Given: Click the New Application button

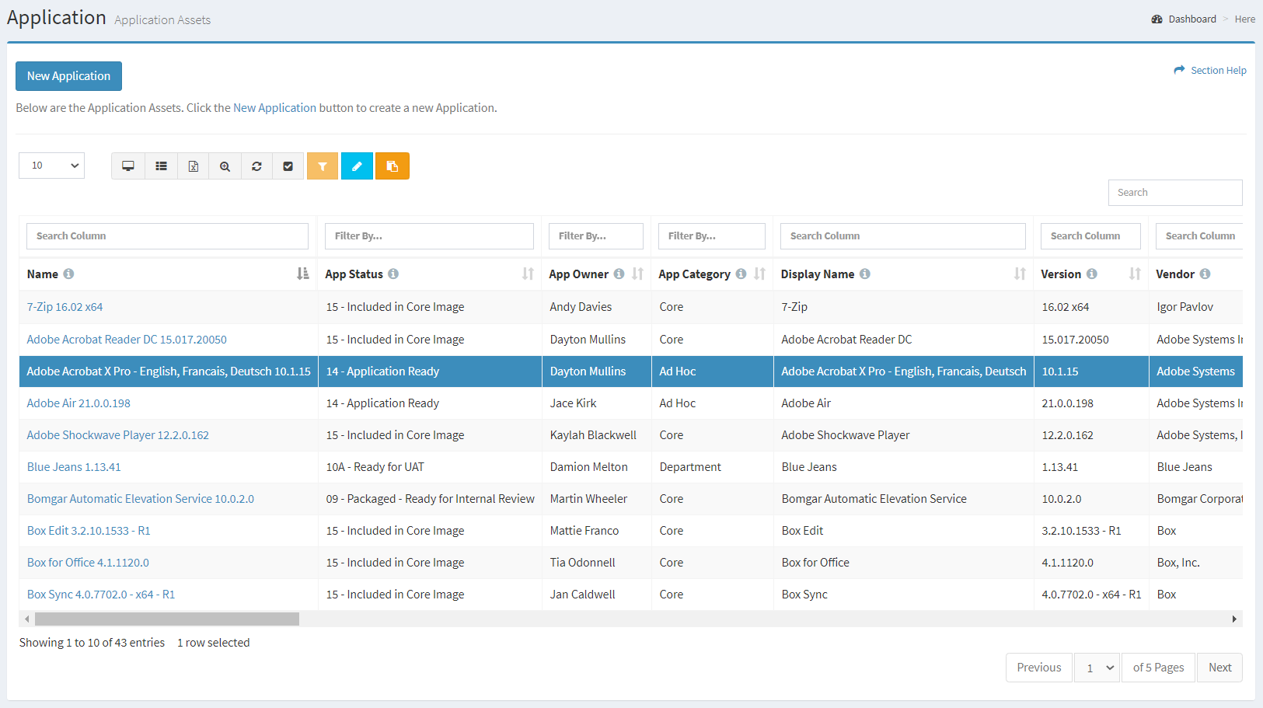Looking at the screenshot, I should point(68,76).
